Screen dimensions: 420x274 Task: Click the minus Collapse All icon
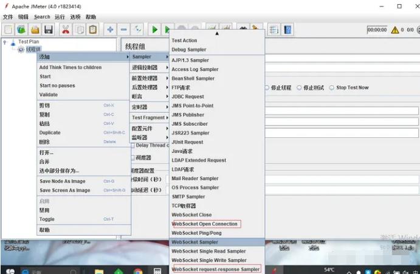click(124, 29)
